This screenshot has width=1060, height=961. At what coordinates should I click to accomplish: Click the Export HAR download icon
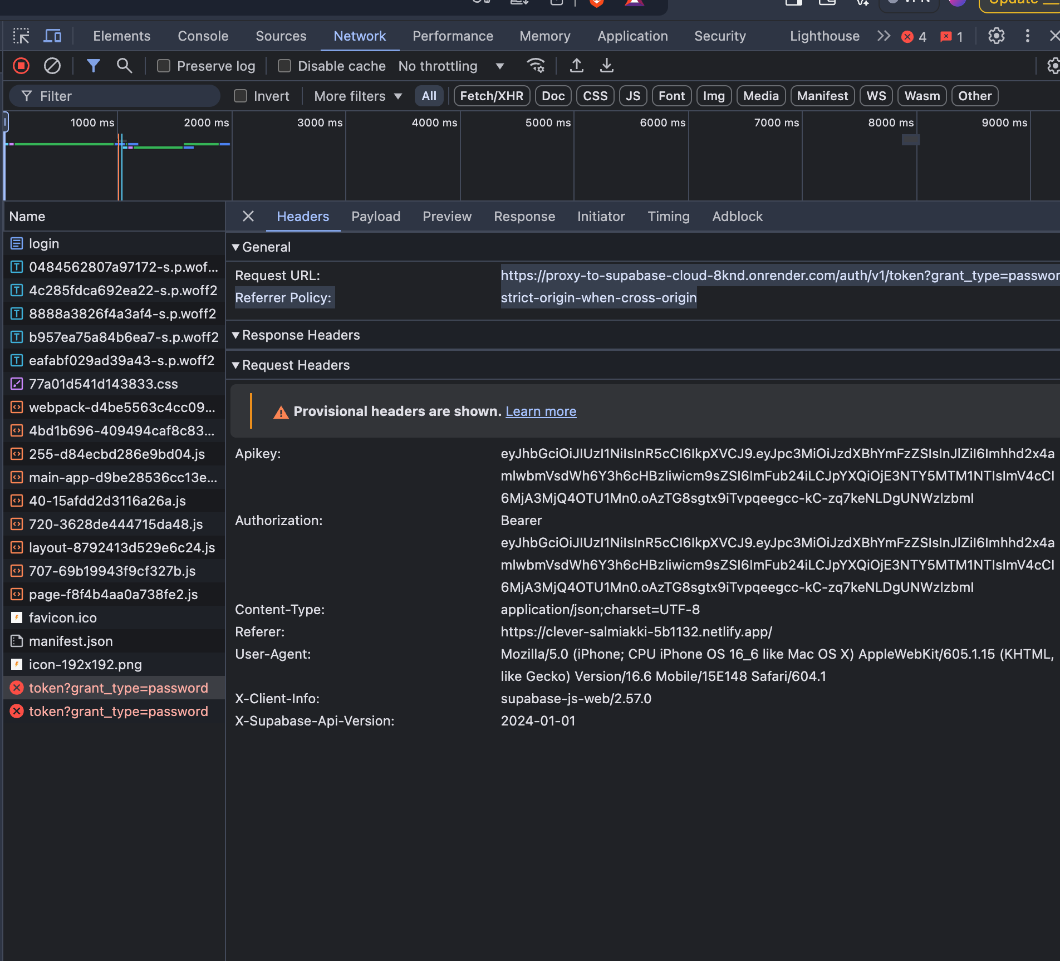pyautogui.click(x=607, y=66)
